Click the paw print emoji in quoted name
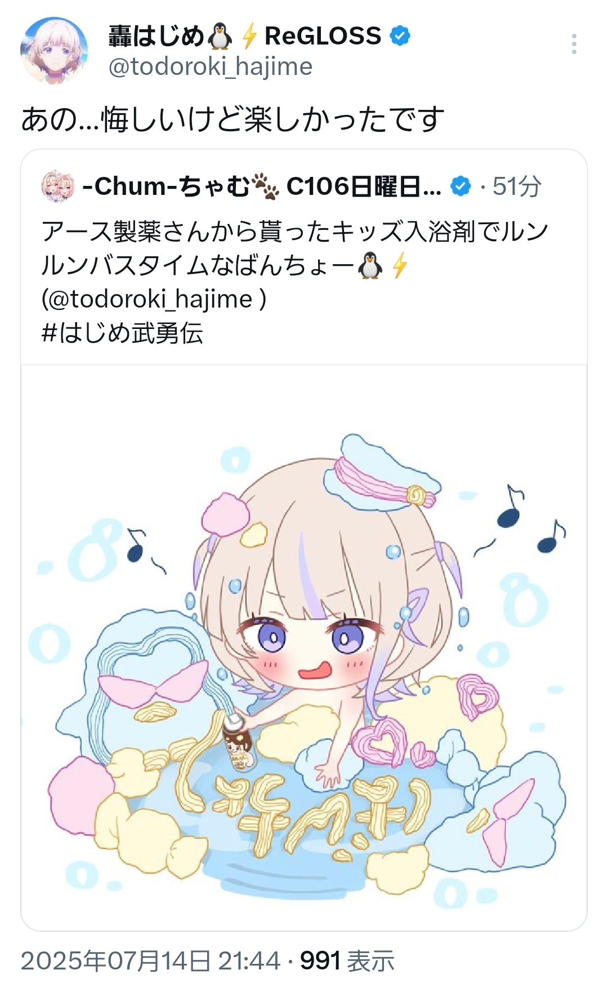Screen dimensions: 608x983 pyautogui.click(x=266, y=186)
